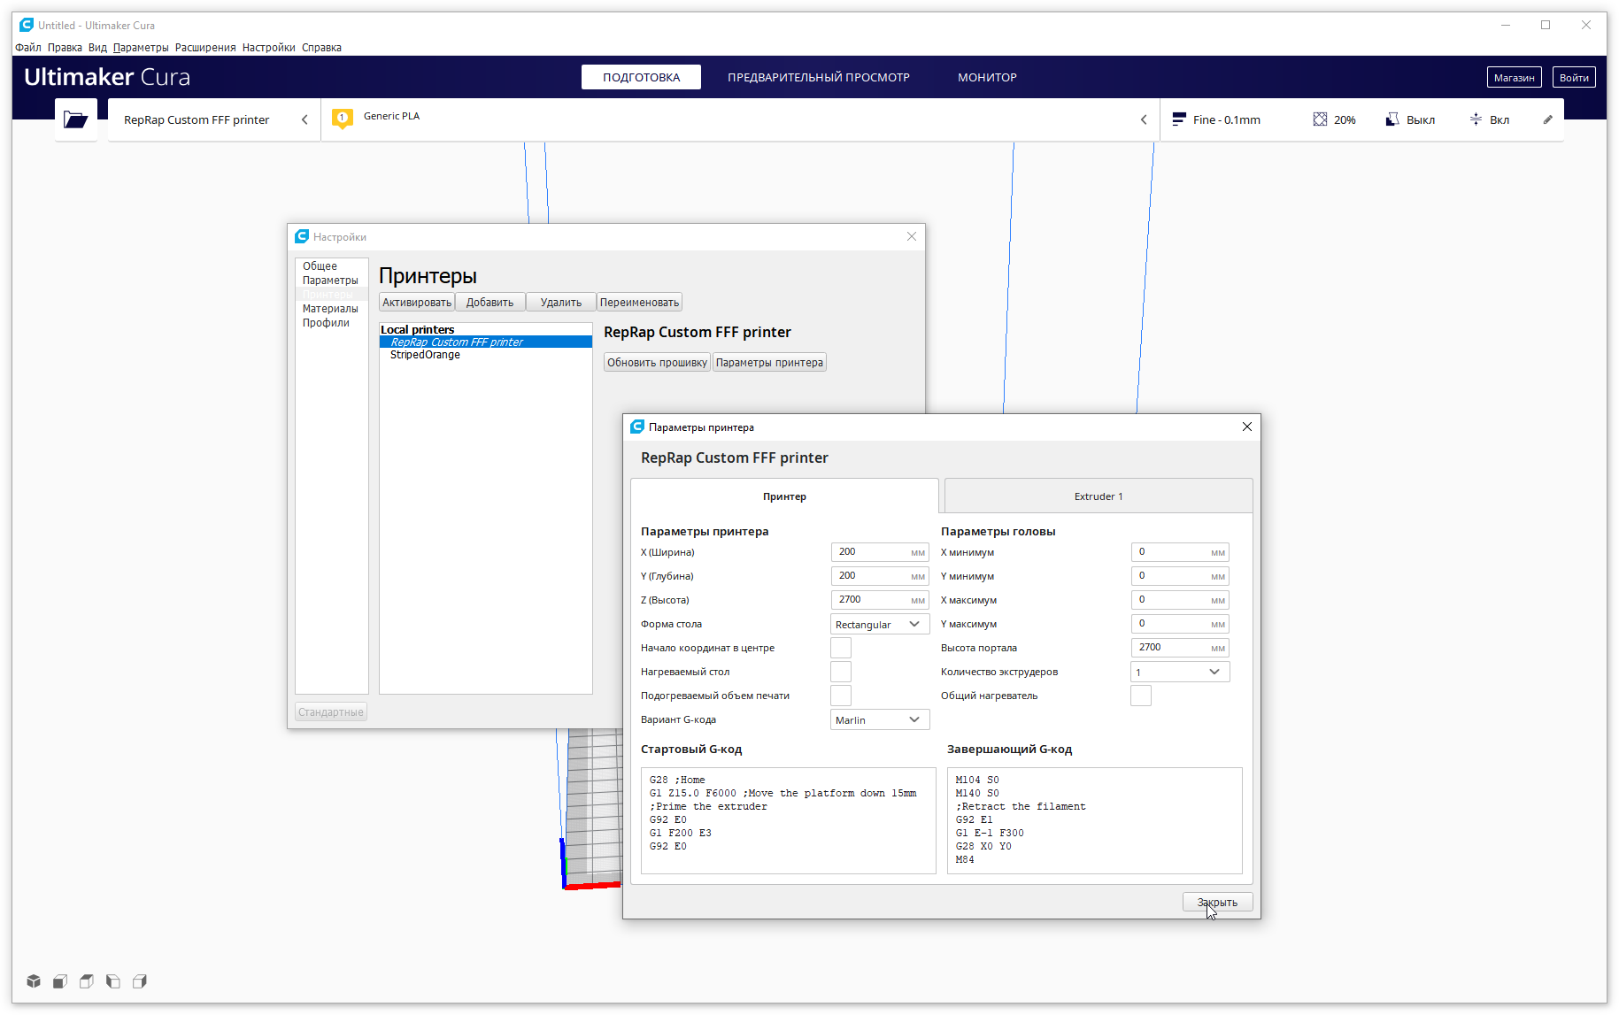Toggle Начало координат в центре checkbox
This screenshot has width=1619, height=1015.
click(841, 648)
